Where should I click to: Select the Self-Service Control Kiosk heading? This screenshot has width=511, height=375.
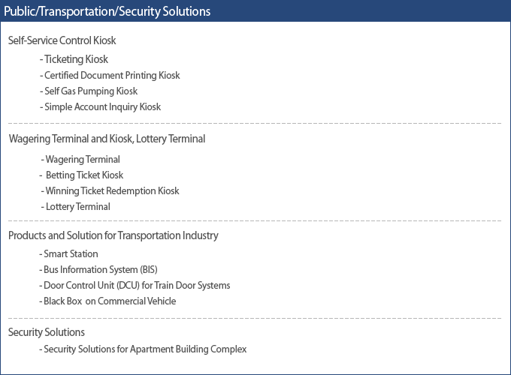[x=62, y=40]
